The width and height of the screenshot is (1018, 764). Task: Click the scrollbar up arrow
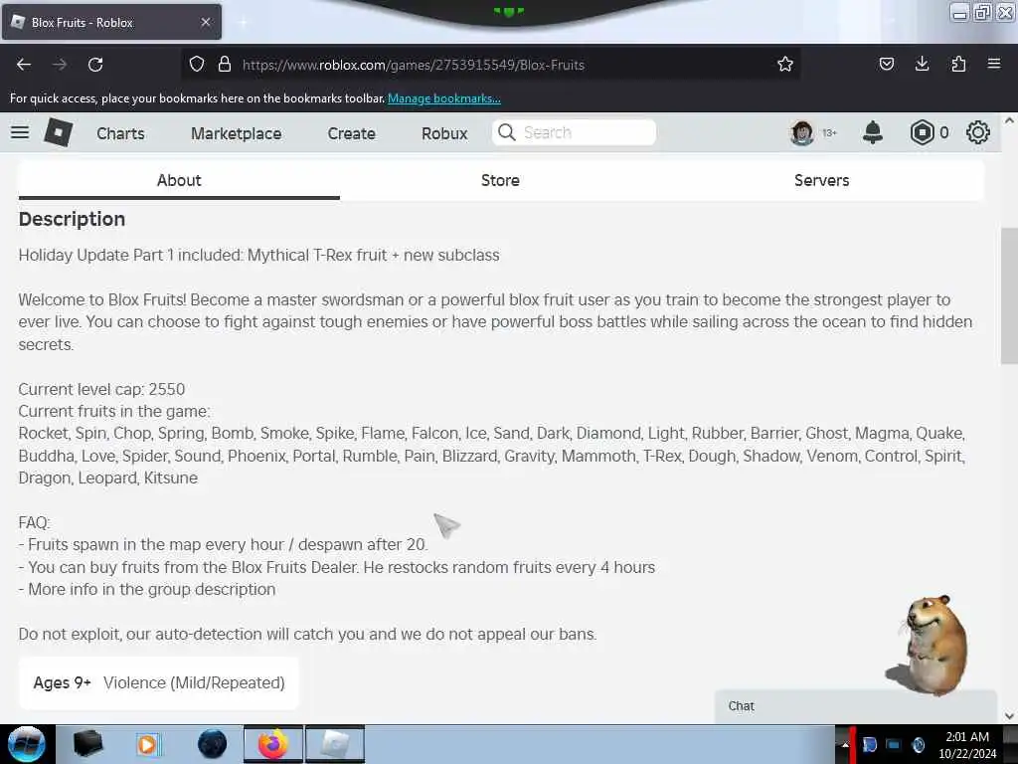[1009, 120]
